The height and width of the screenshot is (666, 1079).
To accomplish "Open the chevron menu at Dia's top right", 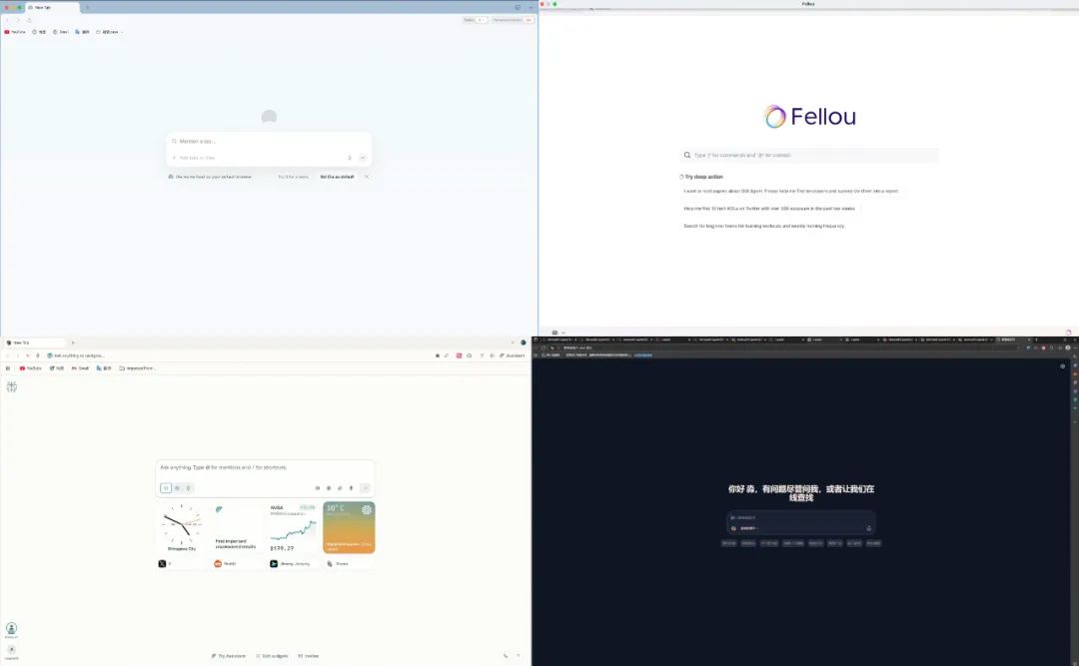I will [x=531, y=8].
